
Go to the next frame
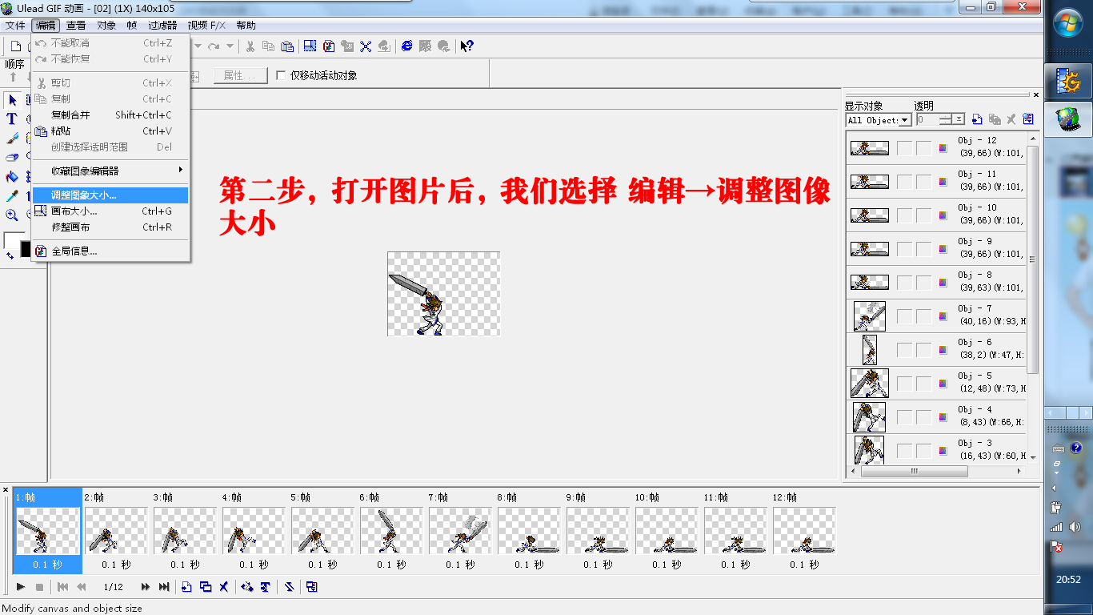[146, 587]
